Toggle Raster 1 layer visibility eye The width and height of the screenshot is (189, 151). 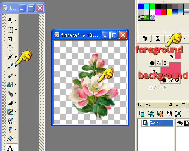coord(180,123)
